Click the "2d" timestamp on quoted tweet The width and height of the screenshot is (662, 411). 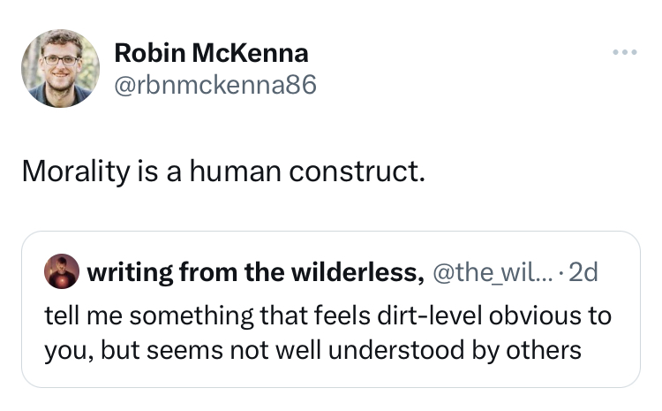coord(583,272)
